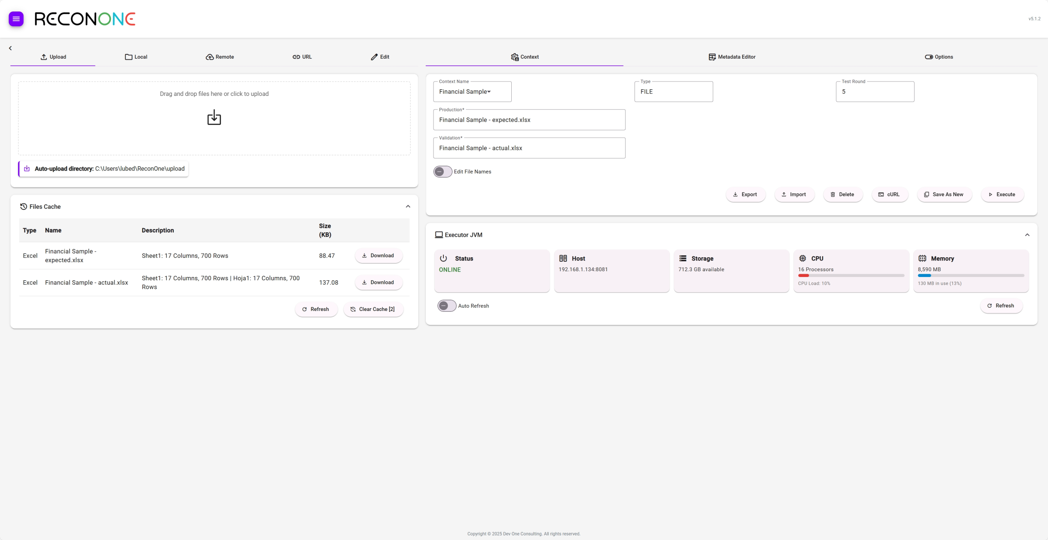Download Financial Sample - actual.xlsx
This screenshot has height=540, width=1048.
pos(378,282)
